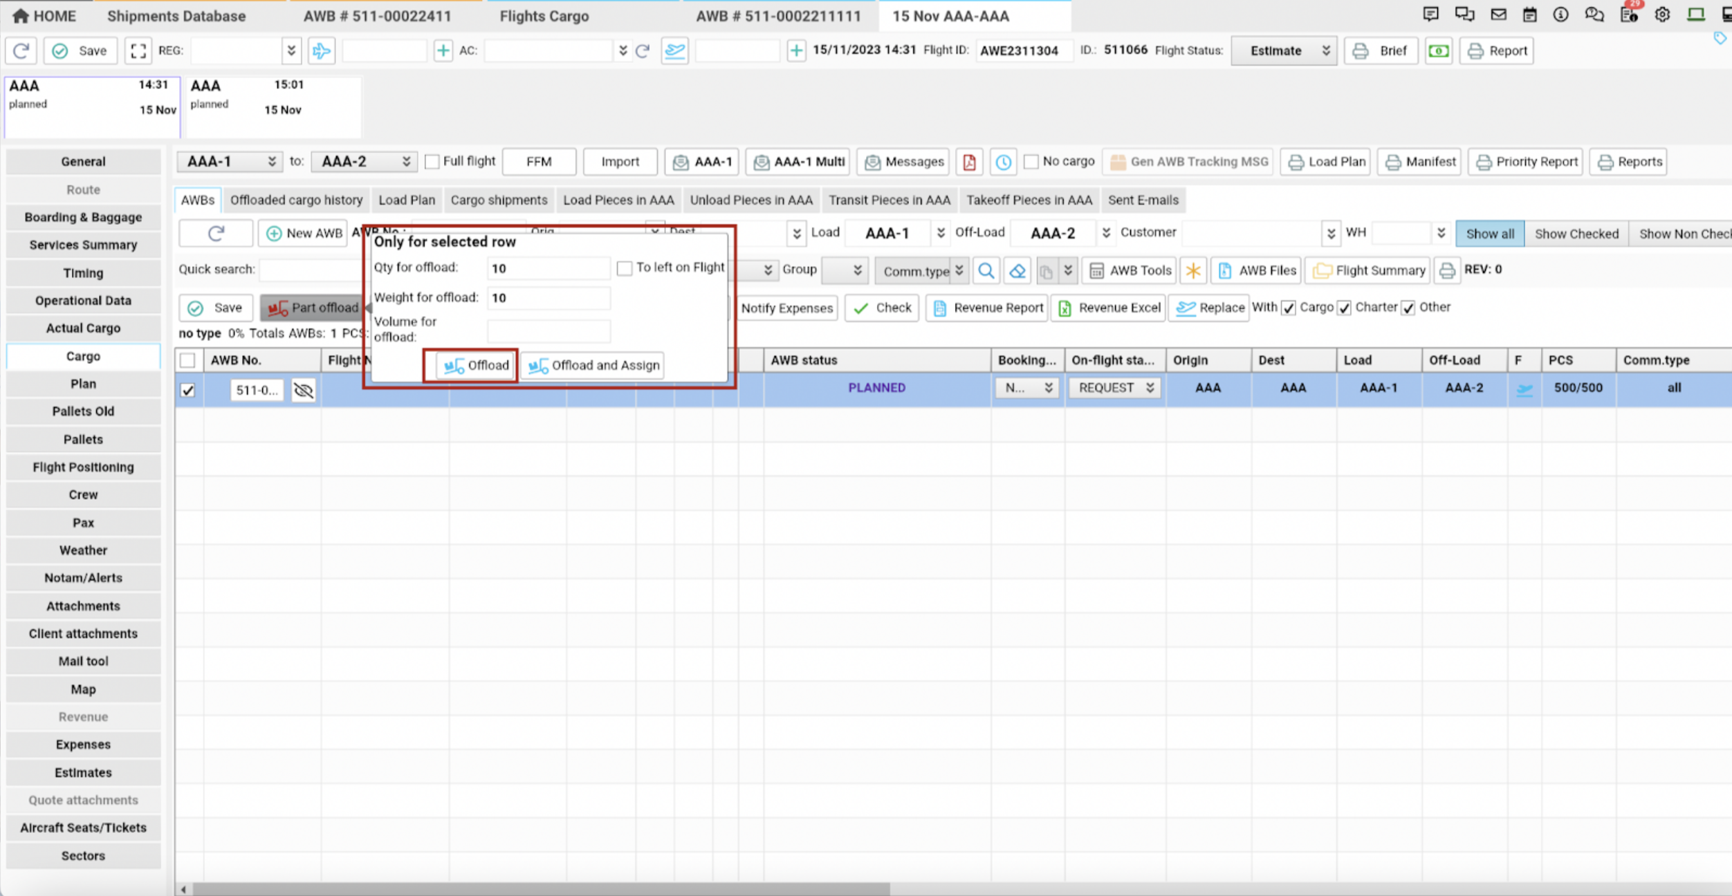The height and width of the screenshot is (896, 1732).
Task: Click the Volume for offload field
Action: [549, 330]
